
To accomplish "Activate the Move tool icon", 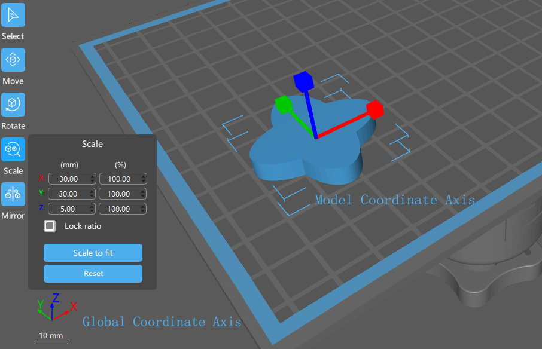I will point(13,60).
